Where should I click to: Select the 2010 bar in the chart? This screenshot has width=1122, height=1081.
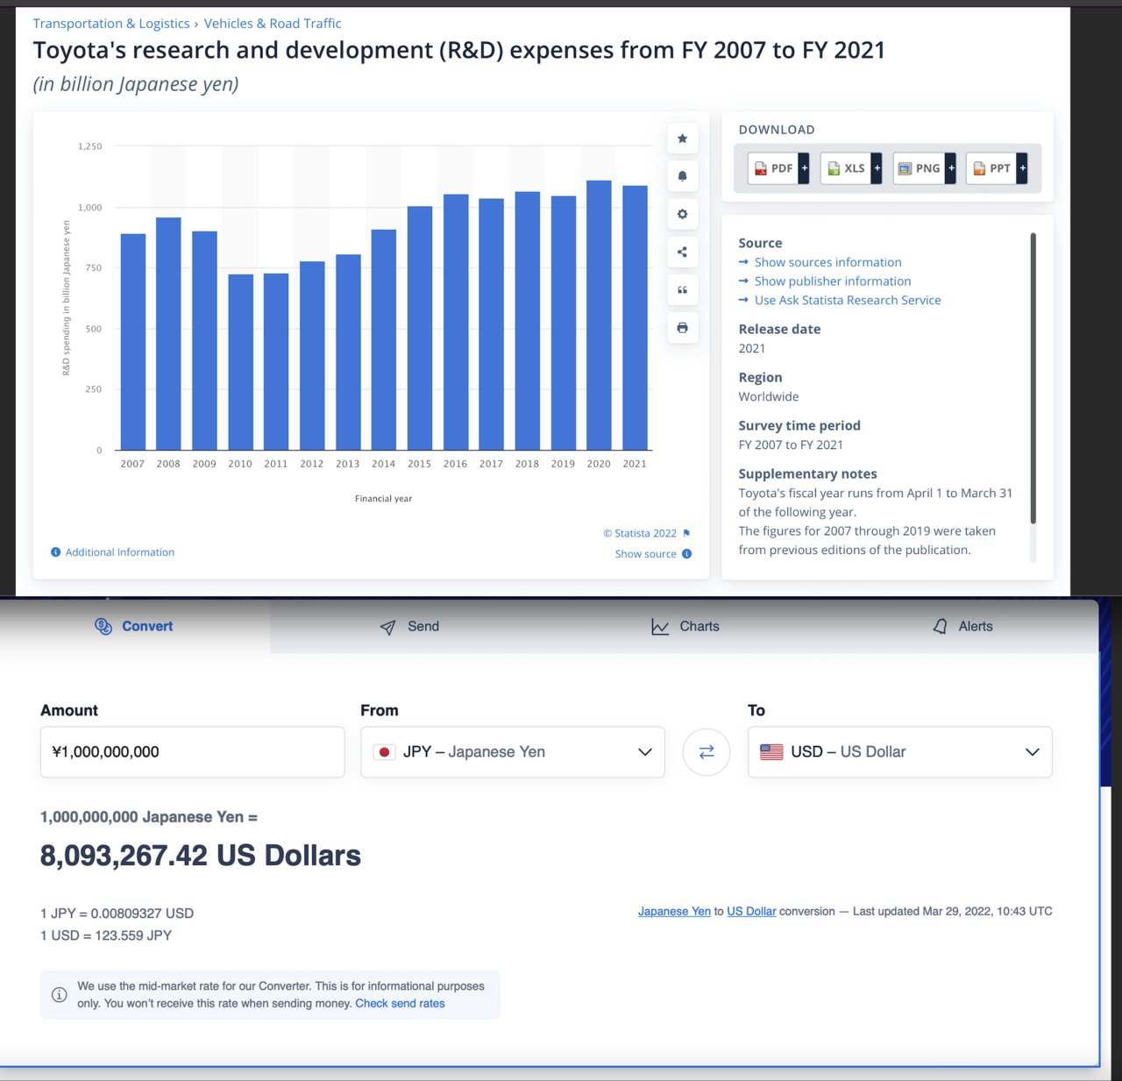[240, 362]
